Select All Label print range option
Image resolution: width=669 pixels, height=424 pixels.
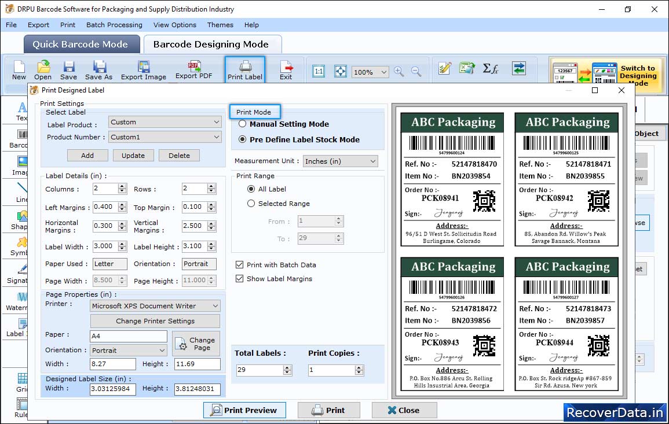251,189
